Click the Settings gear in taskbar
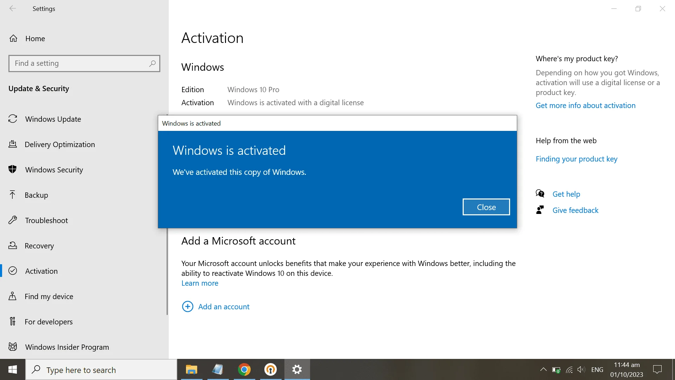 tap(297, 369)
